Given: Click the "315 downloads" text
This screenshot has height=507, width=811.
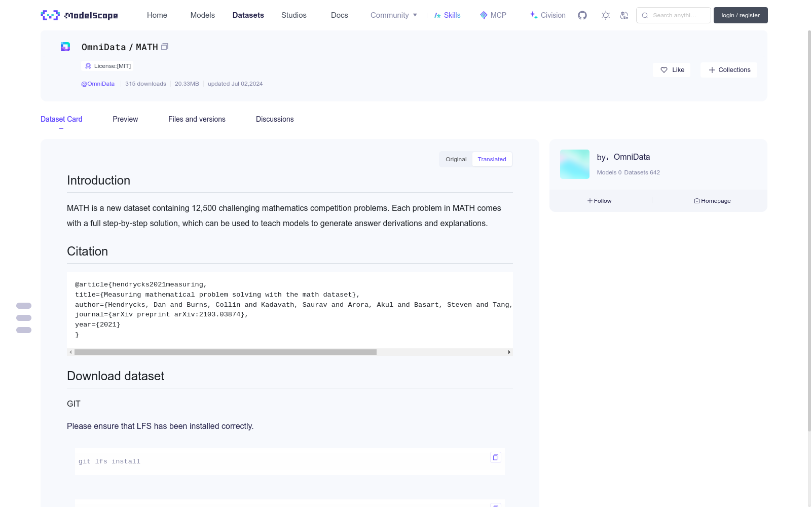Looking at the screenshot, I should pos(145,84).
